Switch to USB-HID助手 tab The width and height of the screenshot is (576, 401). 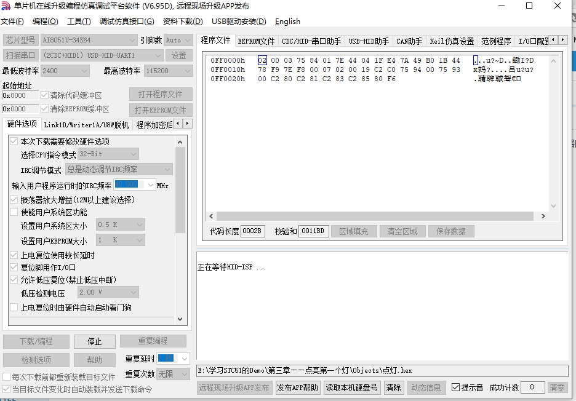(369, 41)
